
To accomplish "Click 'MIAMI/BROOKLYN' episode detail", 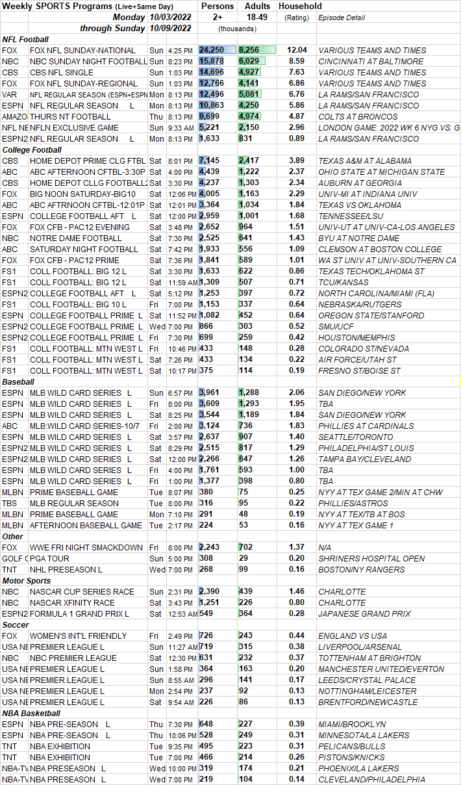I will 351,724.
